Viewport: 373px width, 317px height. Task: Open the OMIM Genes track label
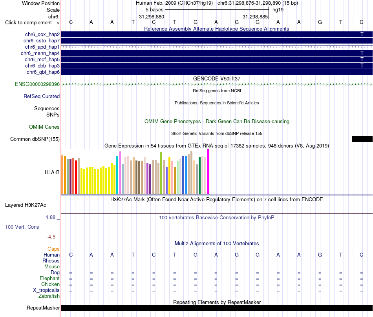click(44, 127)
